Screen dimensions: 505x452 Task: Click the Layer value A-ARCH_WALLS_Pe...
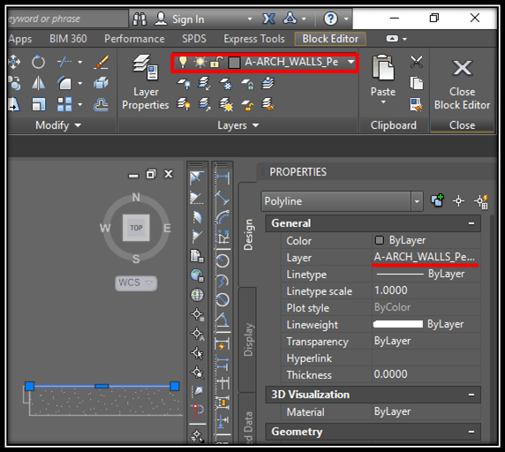[424, 257]
